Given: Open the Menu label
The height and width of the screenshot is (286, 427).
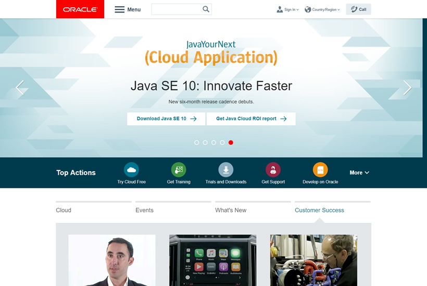Looking at the screenshot, I should 134,9.
